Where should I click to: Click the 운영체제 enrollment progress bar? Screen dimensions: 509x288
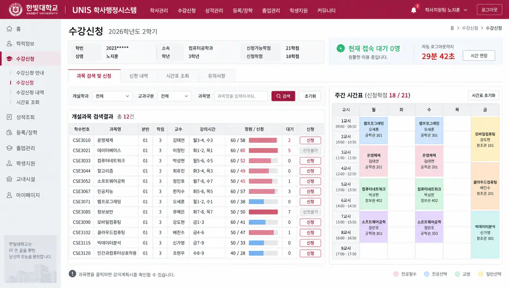263,140
